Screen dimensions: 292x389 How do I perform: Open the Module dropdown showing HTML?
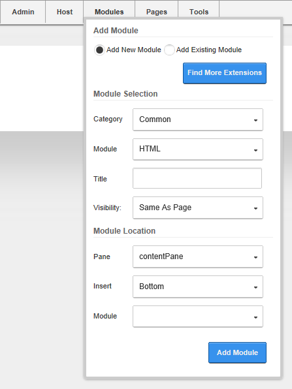pos(198,149)
